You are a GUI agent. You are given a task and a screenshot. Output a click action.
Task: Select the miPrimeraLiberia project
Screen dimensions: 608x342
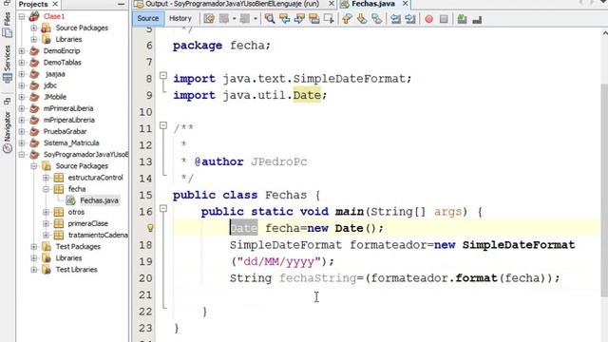coord(68,108)
